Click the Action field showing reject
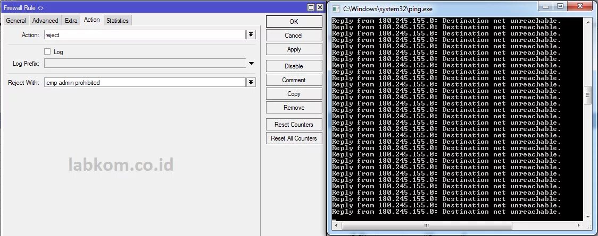 click(x=145, y=35)
